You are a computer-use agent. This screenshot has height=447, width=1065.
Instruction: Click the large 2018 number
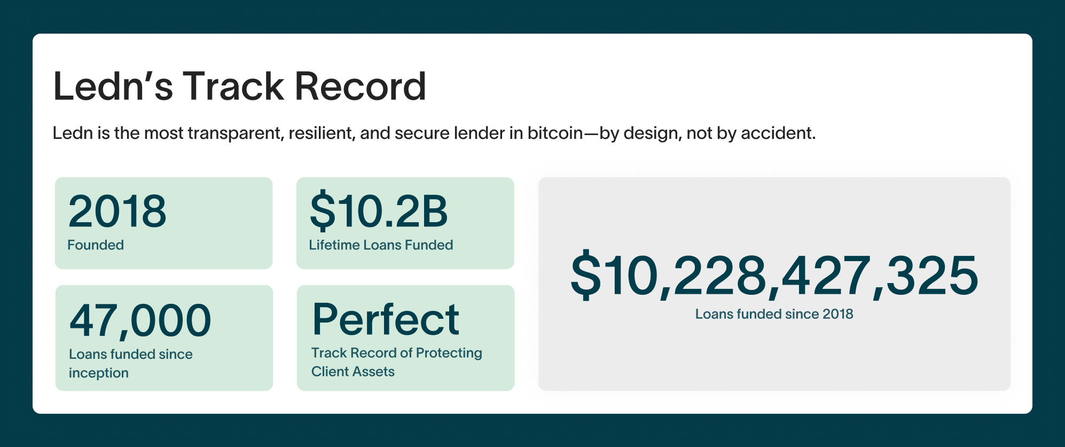click(118, 211)
